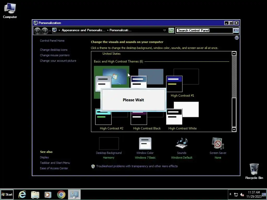The width and height of the screenshot is (267, 200).
Task: Click the network tray icon
Action: click(236, 194)
